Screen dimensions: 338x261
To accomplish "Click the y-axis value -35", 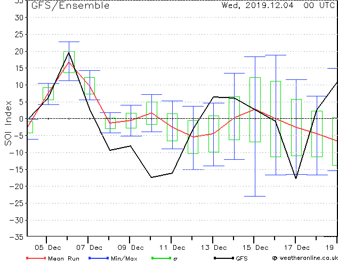I will 17,237.
